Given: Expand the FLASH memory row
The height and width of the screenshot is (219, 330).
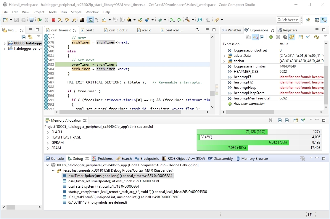Looking at the screenshot, I should (x=48, y=132).
